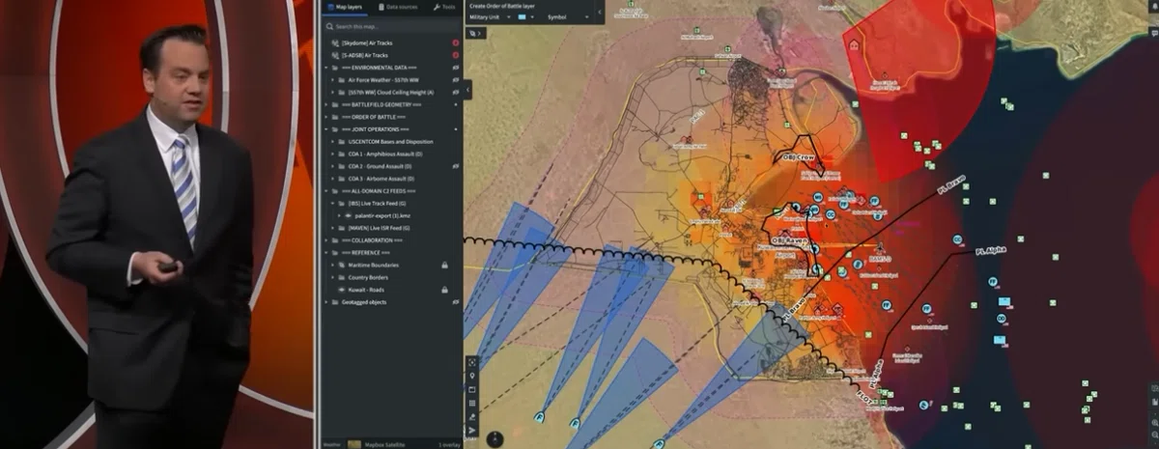Open the Tools tab
The width and height of the screenshot is (1159, 449).
(444, 7)
